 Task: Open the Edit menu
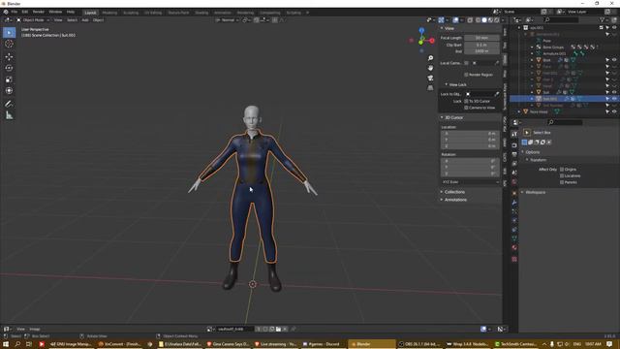[25, 13]
